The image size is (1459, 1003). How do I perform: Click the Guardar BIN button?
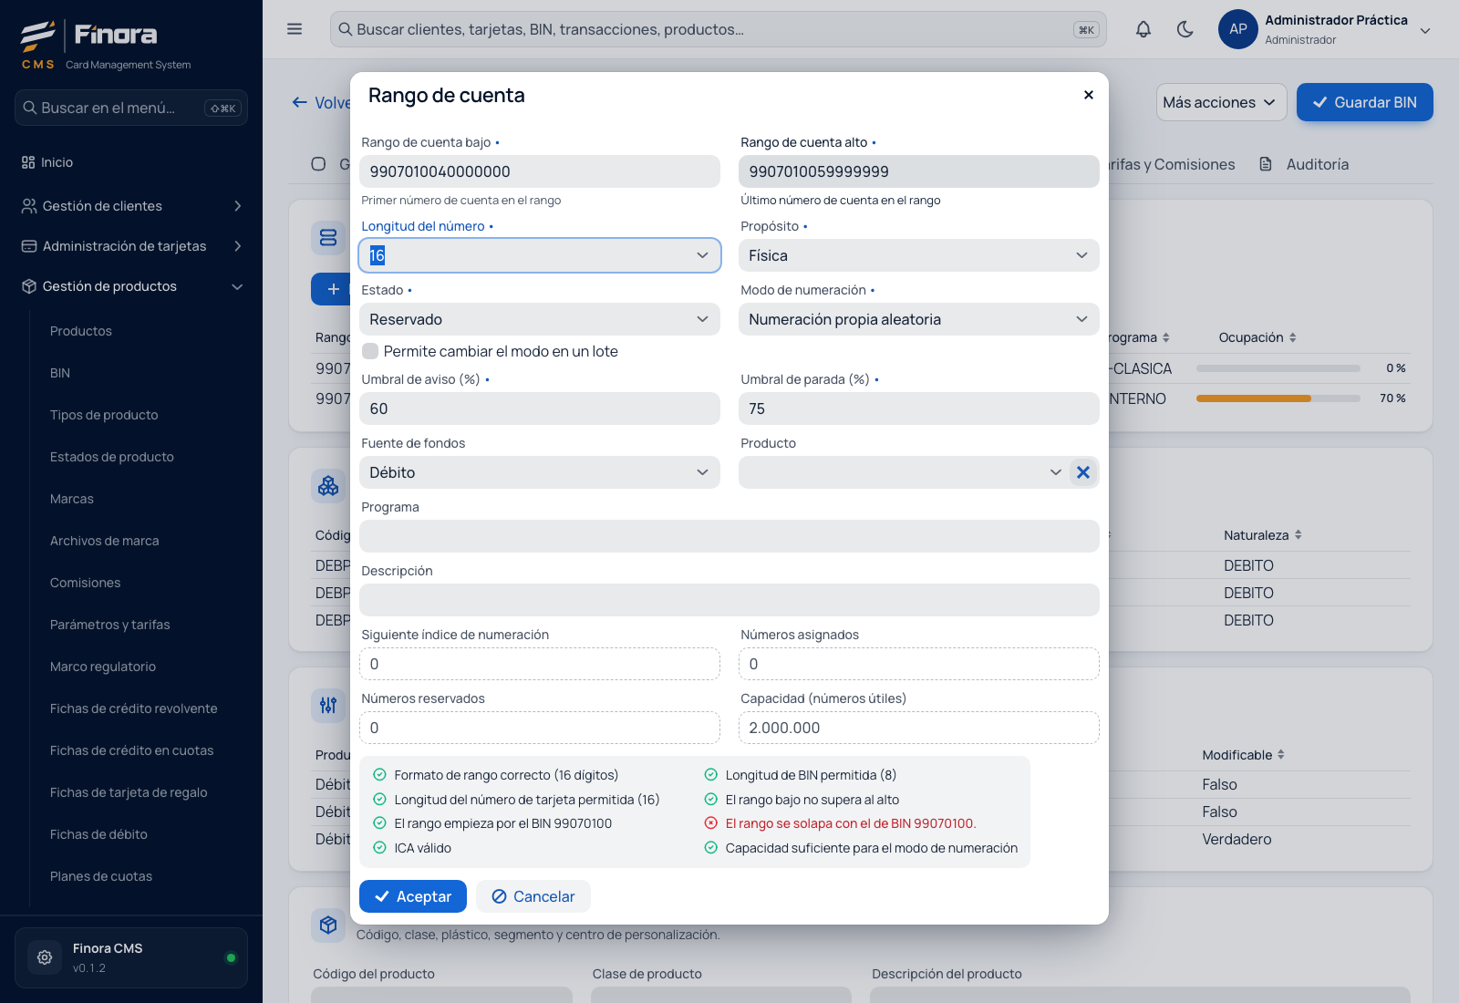(x=1364, y=102)
